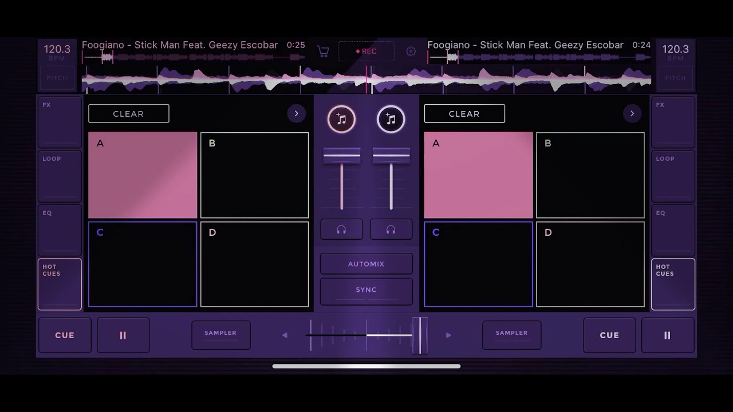Trigger left deck hot cue pad A
The image size is (733, 412).
[x=143, y=175]
